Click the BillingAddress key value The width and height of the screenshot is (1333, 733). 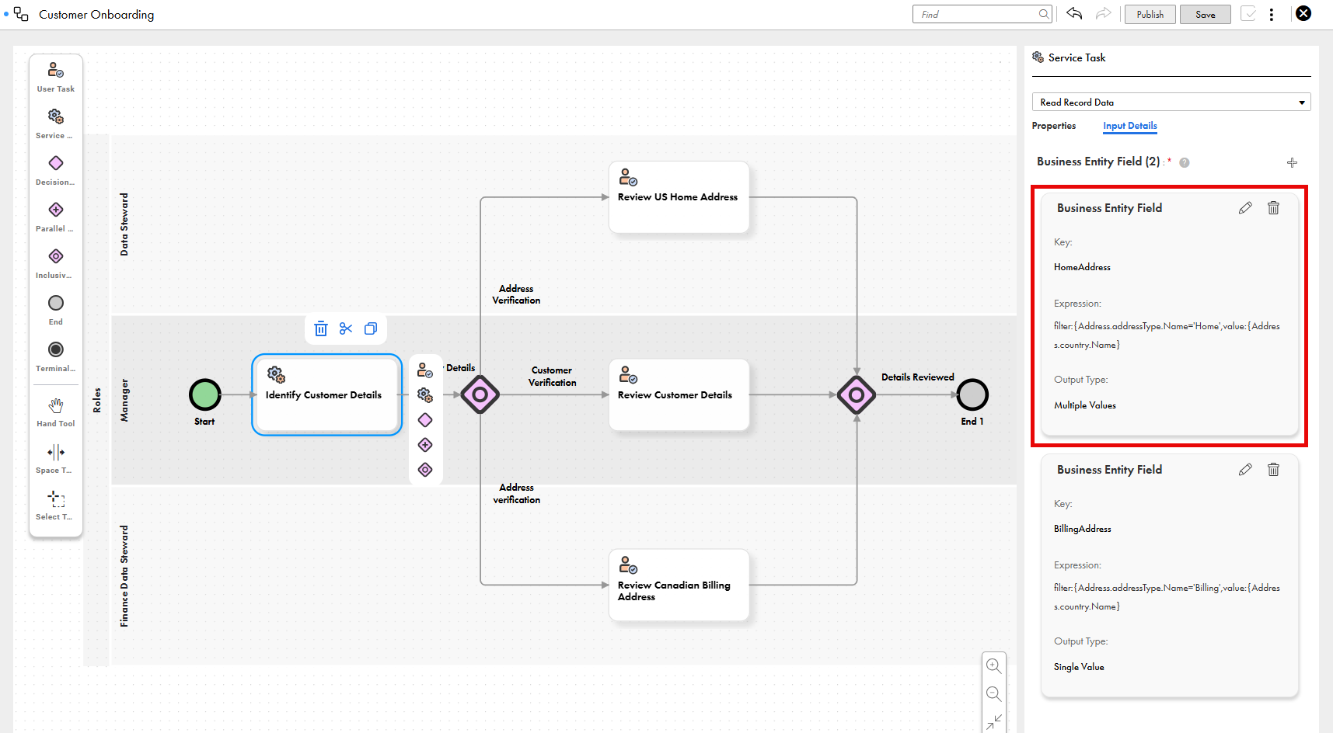tap(1083, 529)
